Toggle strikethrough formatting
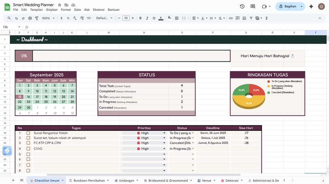This screenshot has width=329, height=184. pyautogui.click(x=154, y=18)
